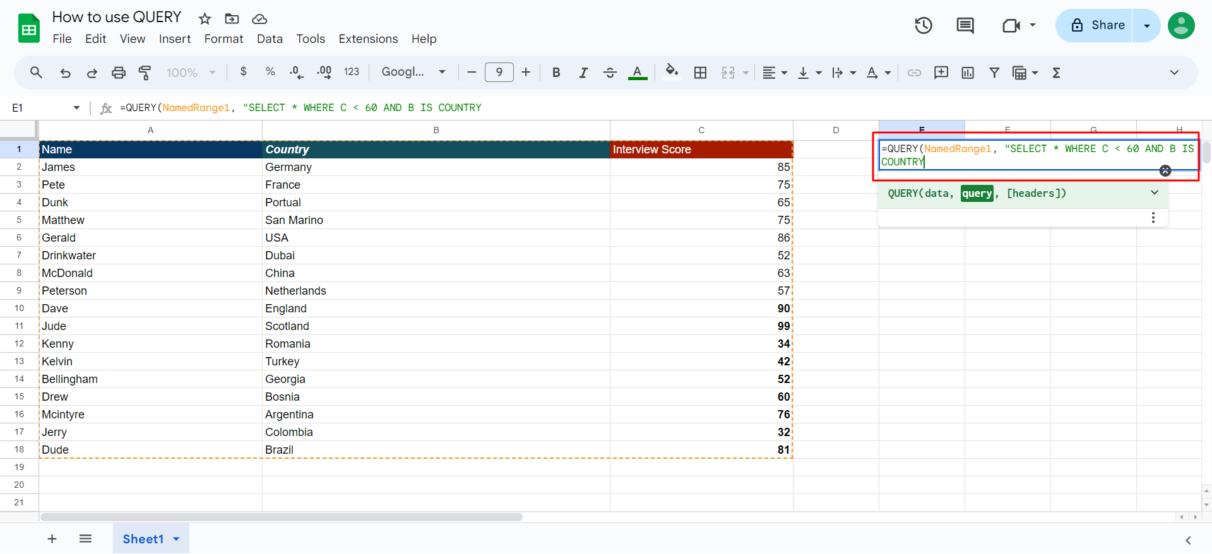The image size is (1212, 554).
Task: Format as percent
Action: pos(270,72)
